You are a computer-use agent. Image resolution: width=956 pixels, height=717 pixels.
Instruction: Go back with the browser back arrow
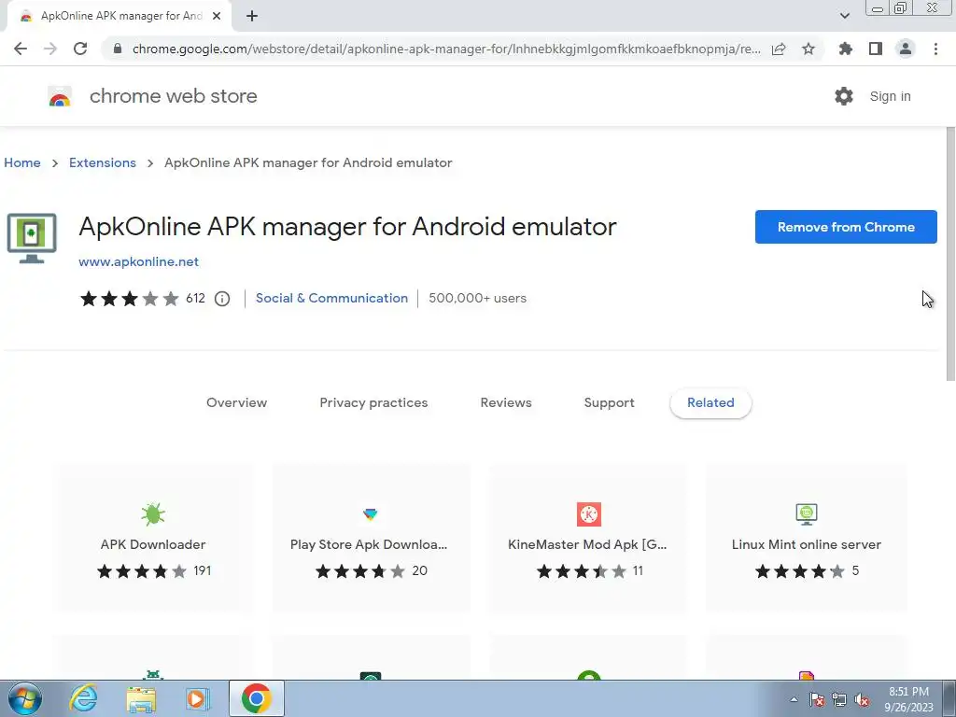click(x=21, y=49)
